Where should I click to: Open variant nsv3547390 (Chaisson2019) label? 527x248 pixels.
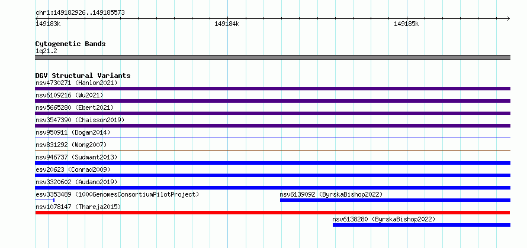click(x=80, y=120)
